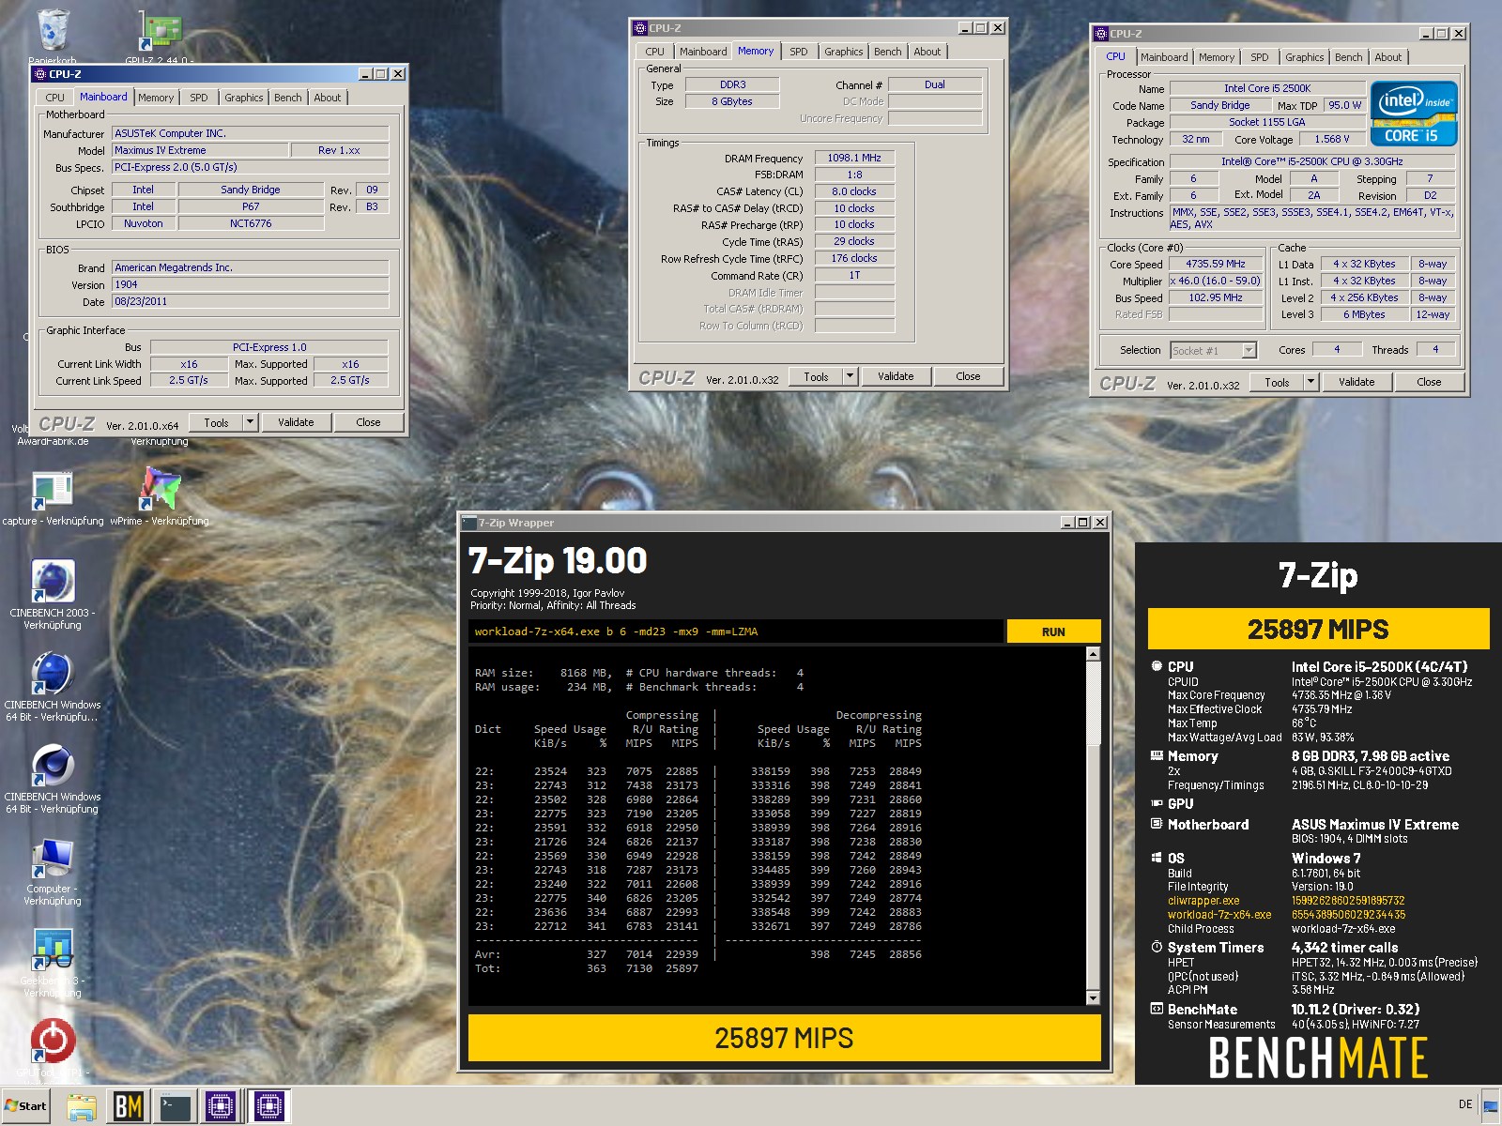Click the workload-7z-x64.exe yellow file integrity entry
The height and width of the screenshot is (1126, 1502).
tap(1219, 915)
